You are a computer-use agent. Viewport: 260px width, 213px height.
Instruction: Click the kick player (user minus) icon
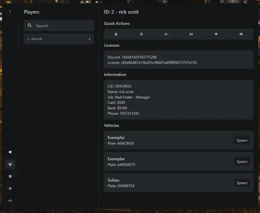pos(117,34)
